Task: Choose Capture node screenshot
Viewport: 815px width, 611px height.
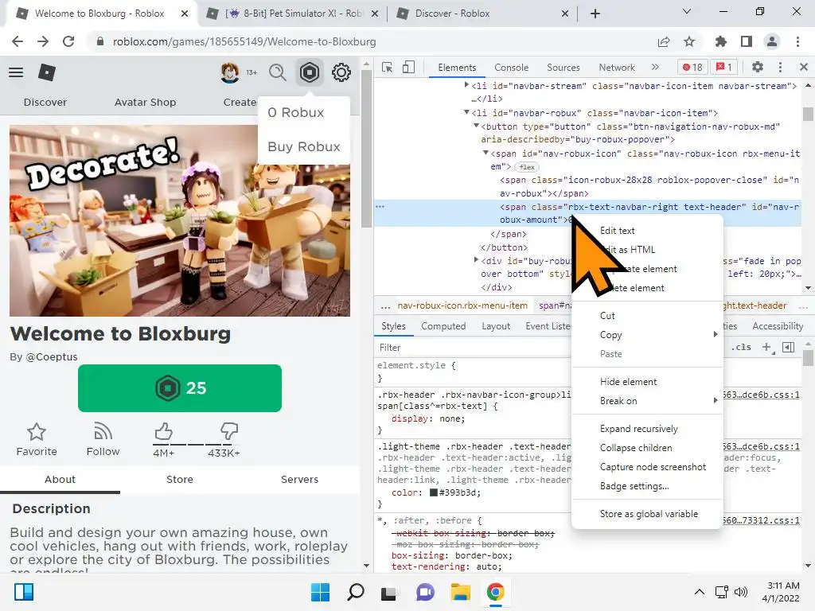Action: (x=647, y=467)
